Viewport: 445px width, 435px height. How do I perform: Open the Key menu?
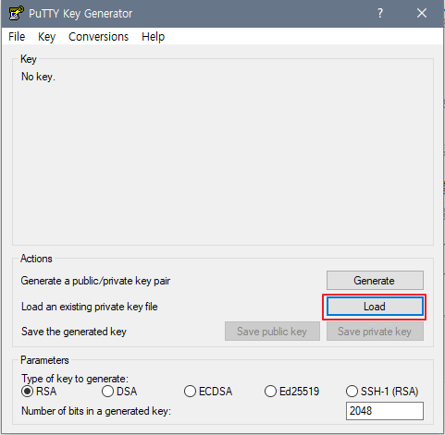46,37
